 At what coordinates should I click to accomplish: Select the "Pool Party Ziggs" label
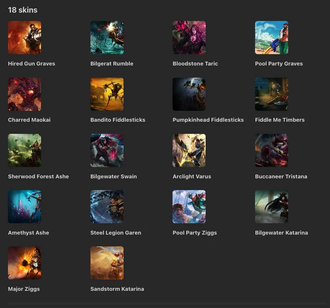coord(195,233)
